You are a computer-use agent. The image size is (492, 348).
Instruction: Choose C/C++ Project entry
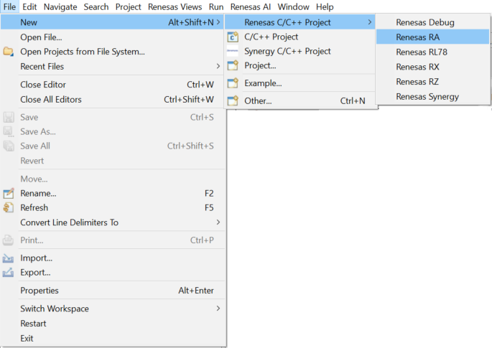tap(300, 37)
